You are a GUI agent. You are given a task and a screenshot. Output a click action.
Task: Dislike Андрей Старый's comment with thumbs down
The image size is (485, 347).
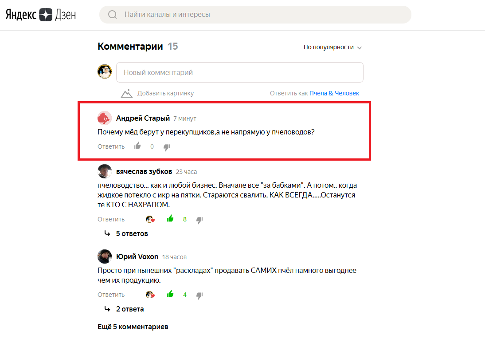click(x=167, y=146)
